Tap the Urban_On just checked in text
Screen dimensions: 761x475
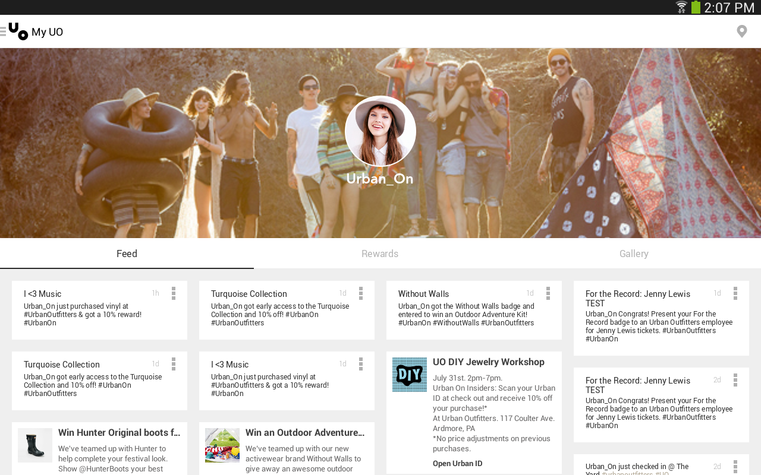coord(637,469)
